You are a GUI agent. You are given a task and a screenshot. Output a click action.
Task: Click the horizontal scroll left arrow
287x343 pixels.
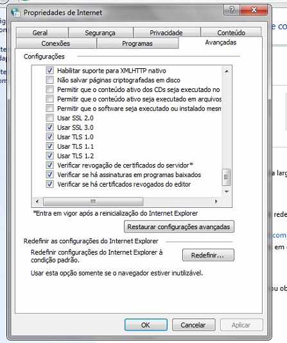coord(37,201)
